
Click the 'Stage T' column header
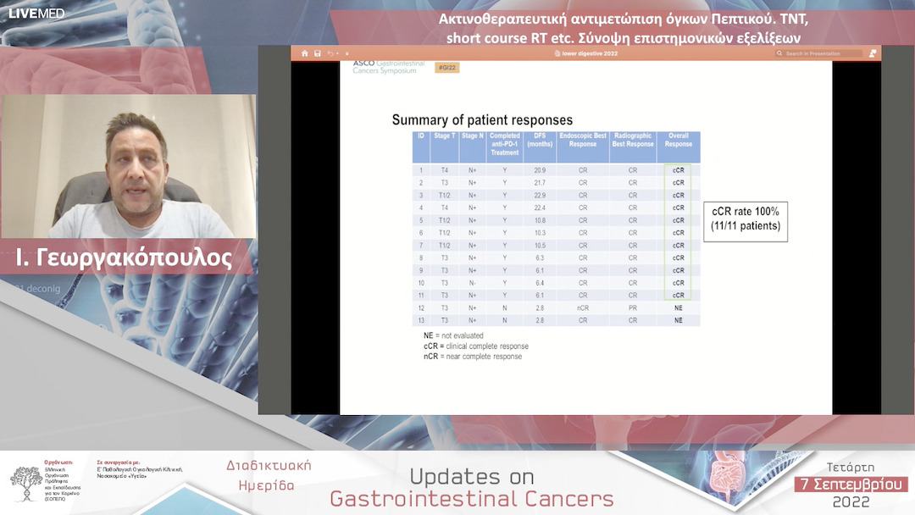click(445, 136)
